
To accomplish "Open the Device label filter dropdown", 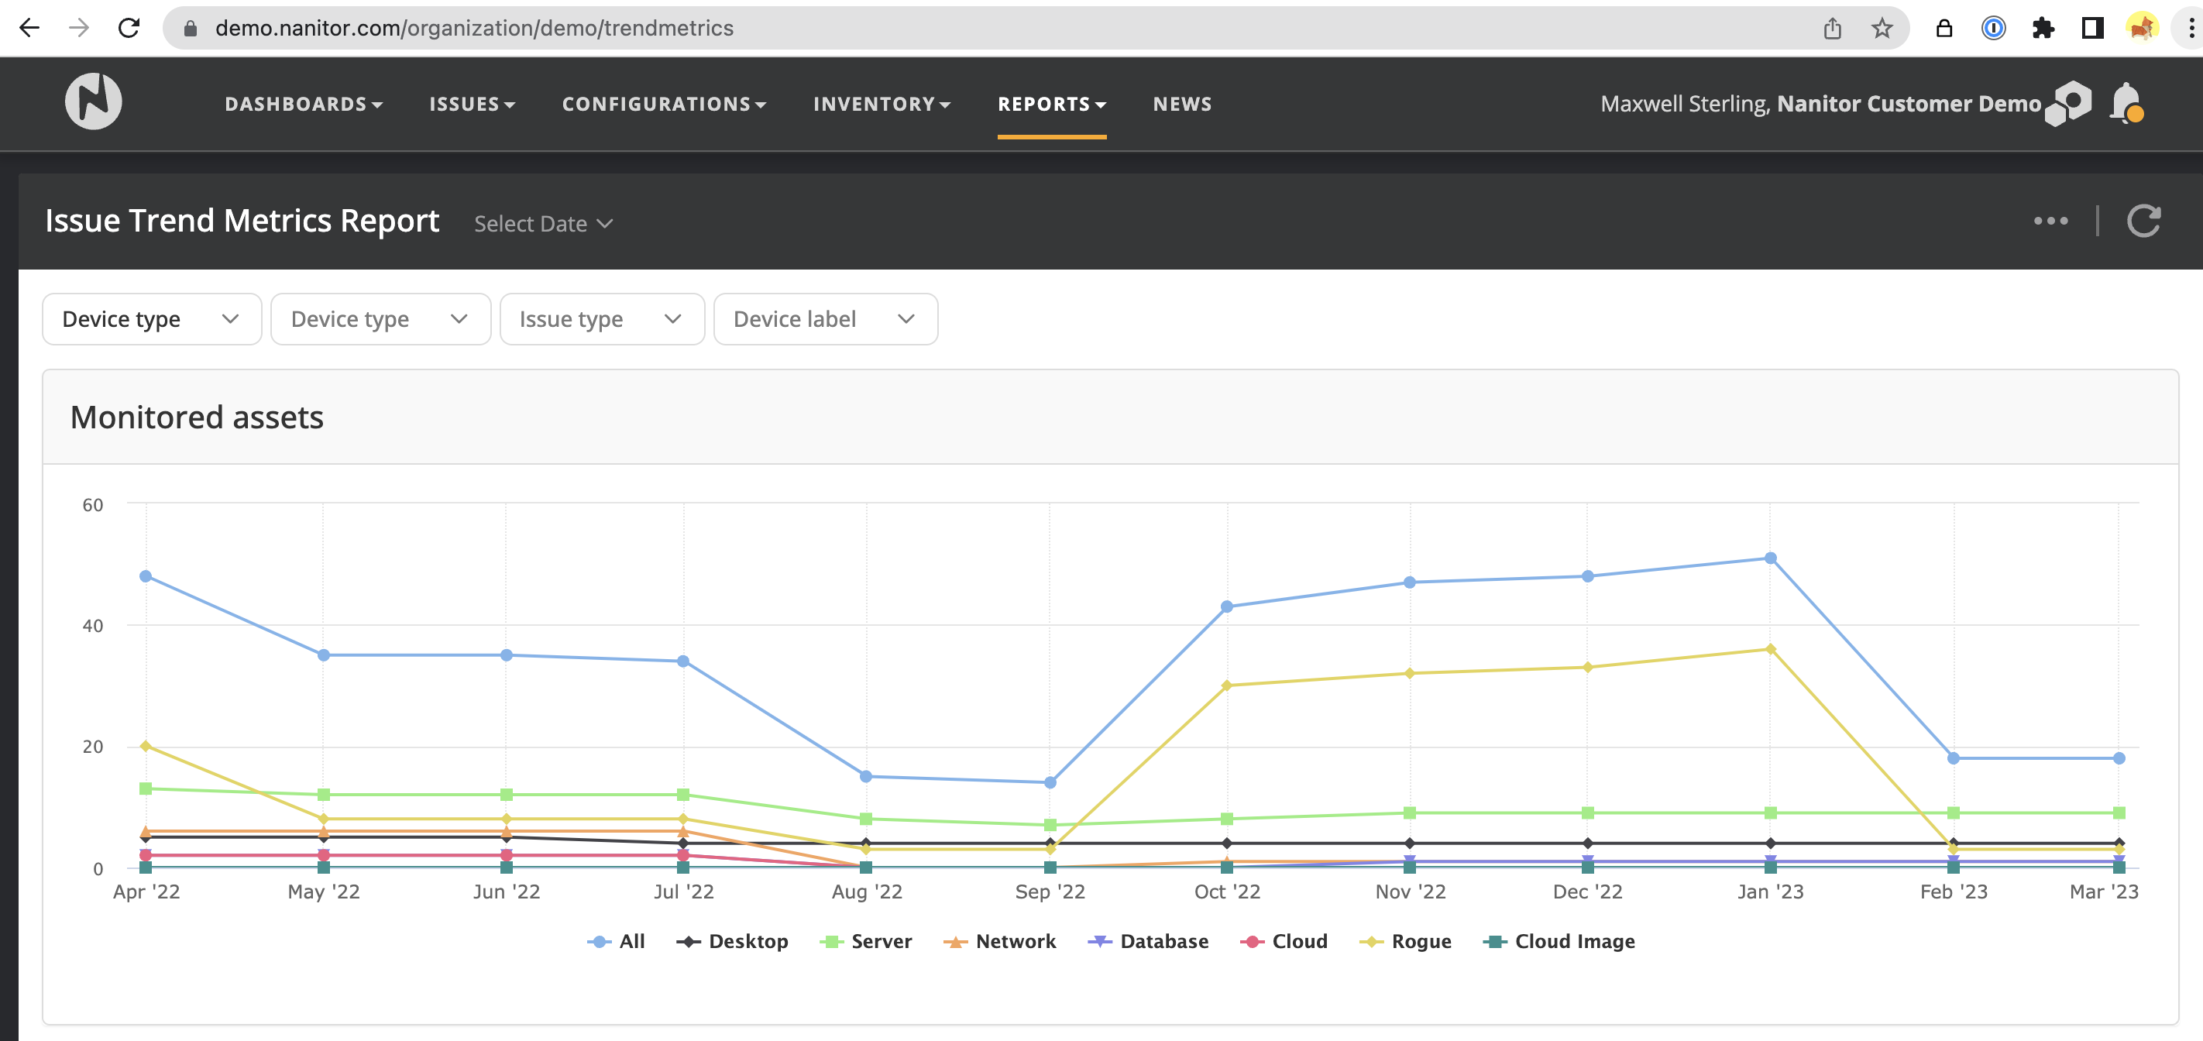I will [824, 319].
